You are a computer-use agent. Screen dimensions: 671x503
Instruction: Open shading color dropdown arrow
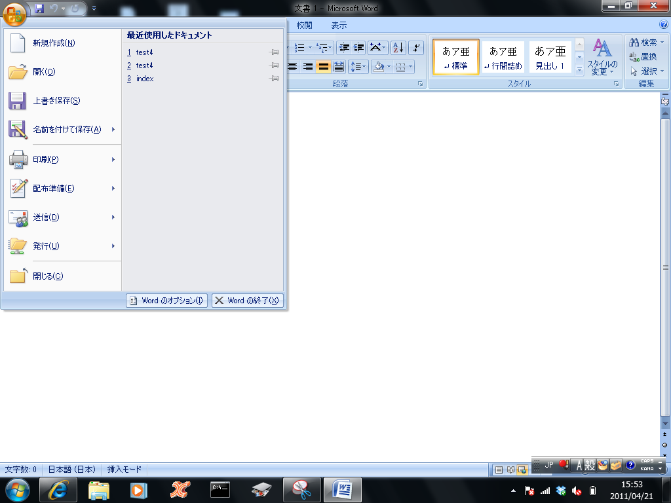[x=389, y=66]
